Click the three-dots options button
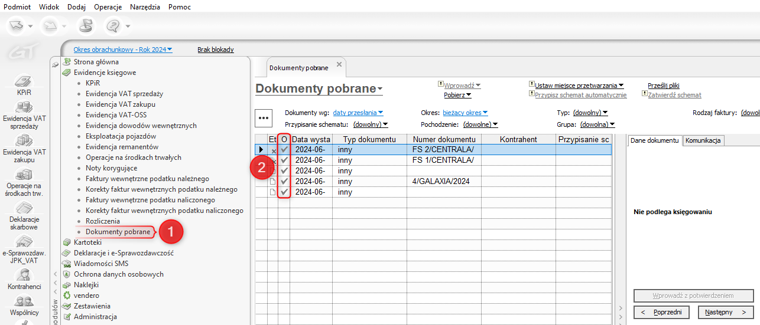The height and width of the screenshot is (325, 760). [264, 117]
